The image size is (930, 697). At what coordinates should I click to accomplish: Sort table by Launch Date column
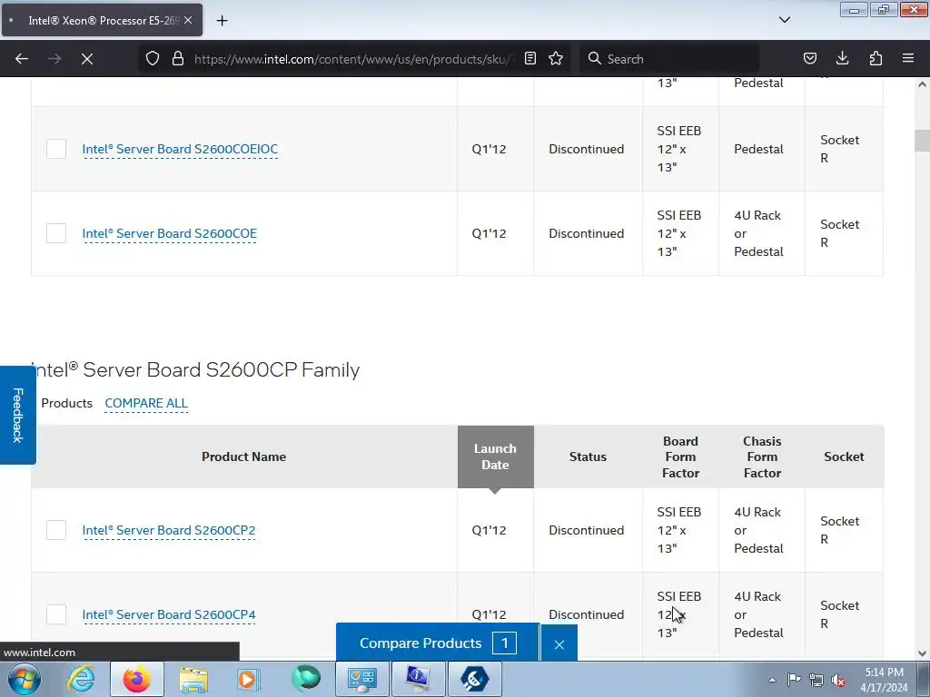pos(495,457)
